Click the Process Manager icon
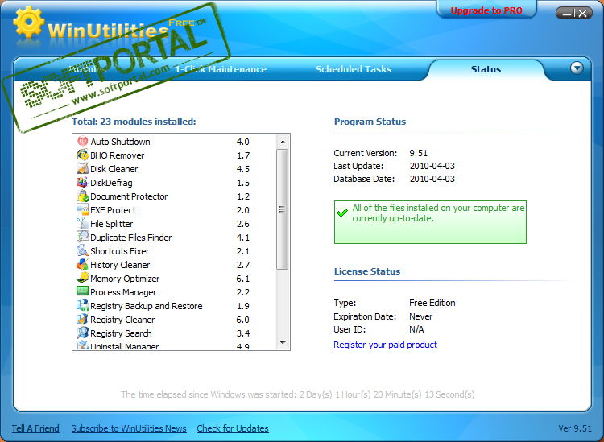Screen dimensions: 604x442 (x=82, y=291)
